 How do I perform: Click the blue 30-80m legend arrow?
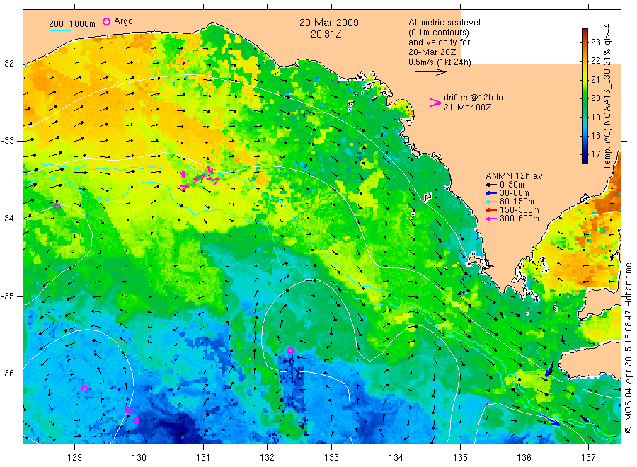(x=492, y=193)
